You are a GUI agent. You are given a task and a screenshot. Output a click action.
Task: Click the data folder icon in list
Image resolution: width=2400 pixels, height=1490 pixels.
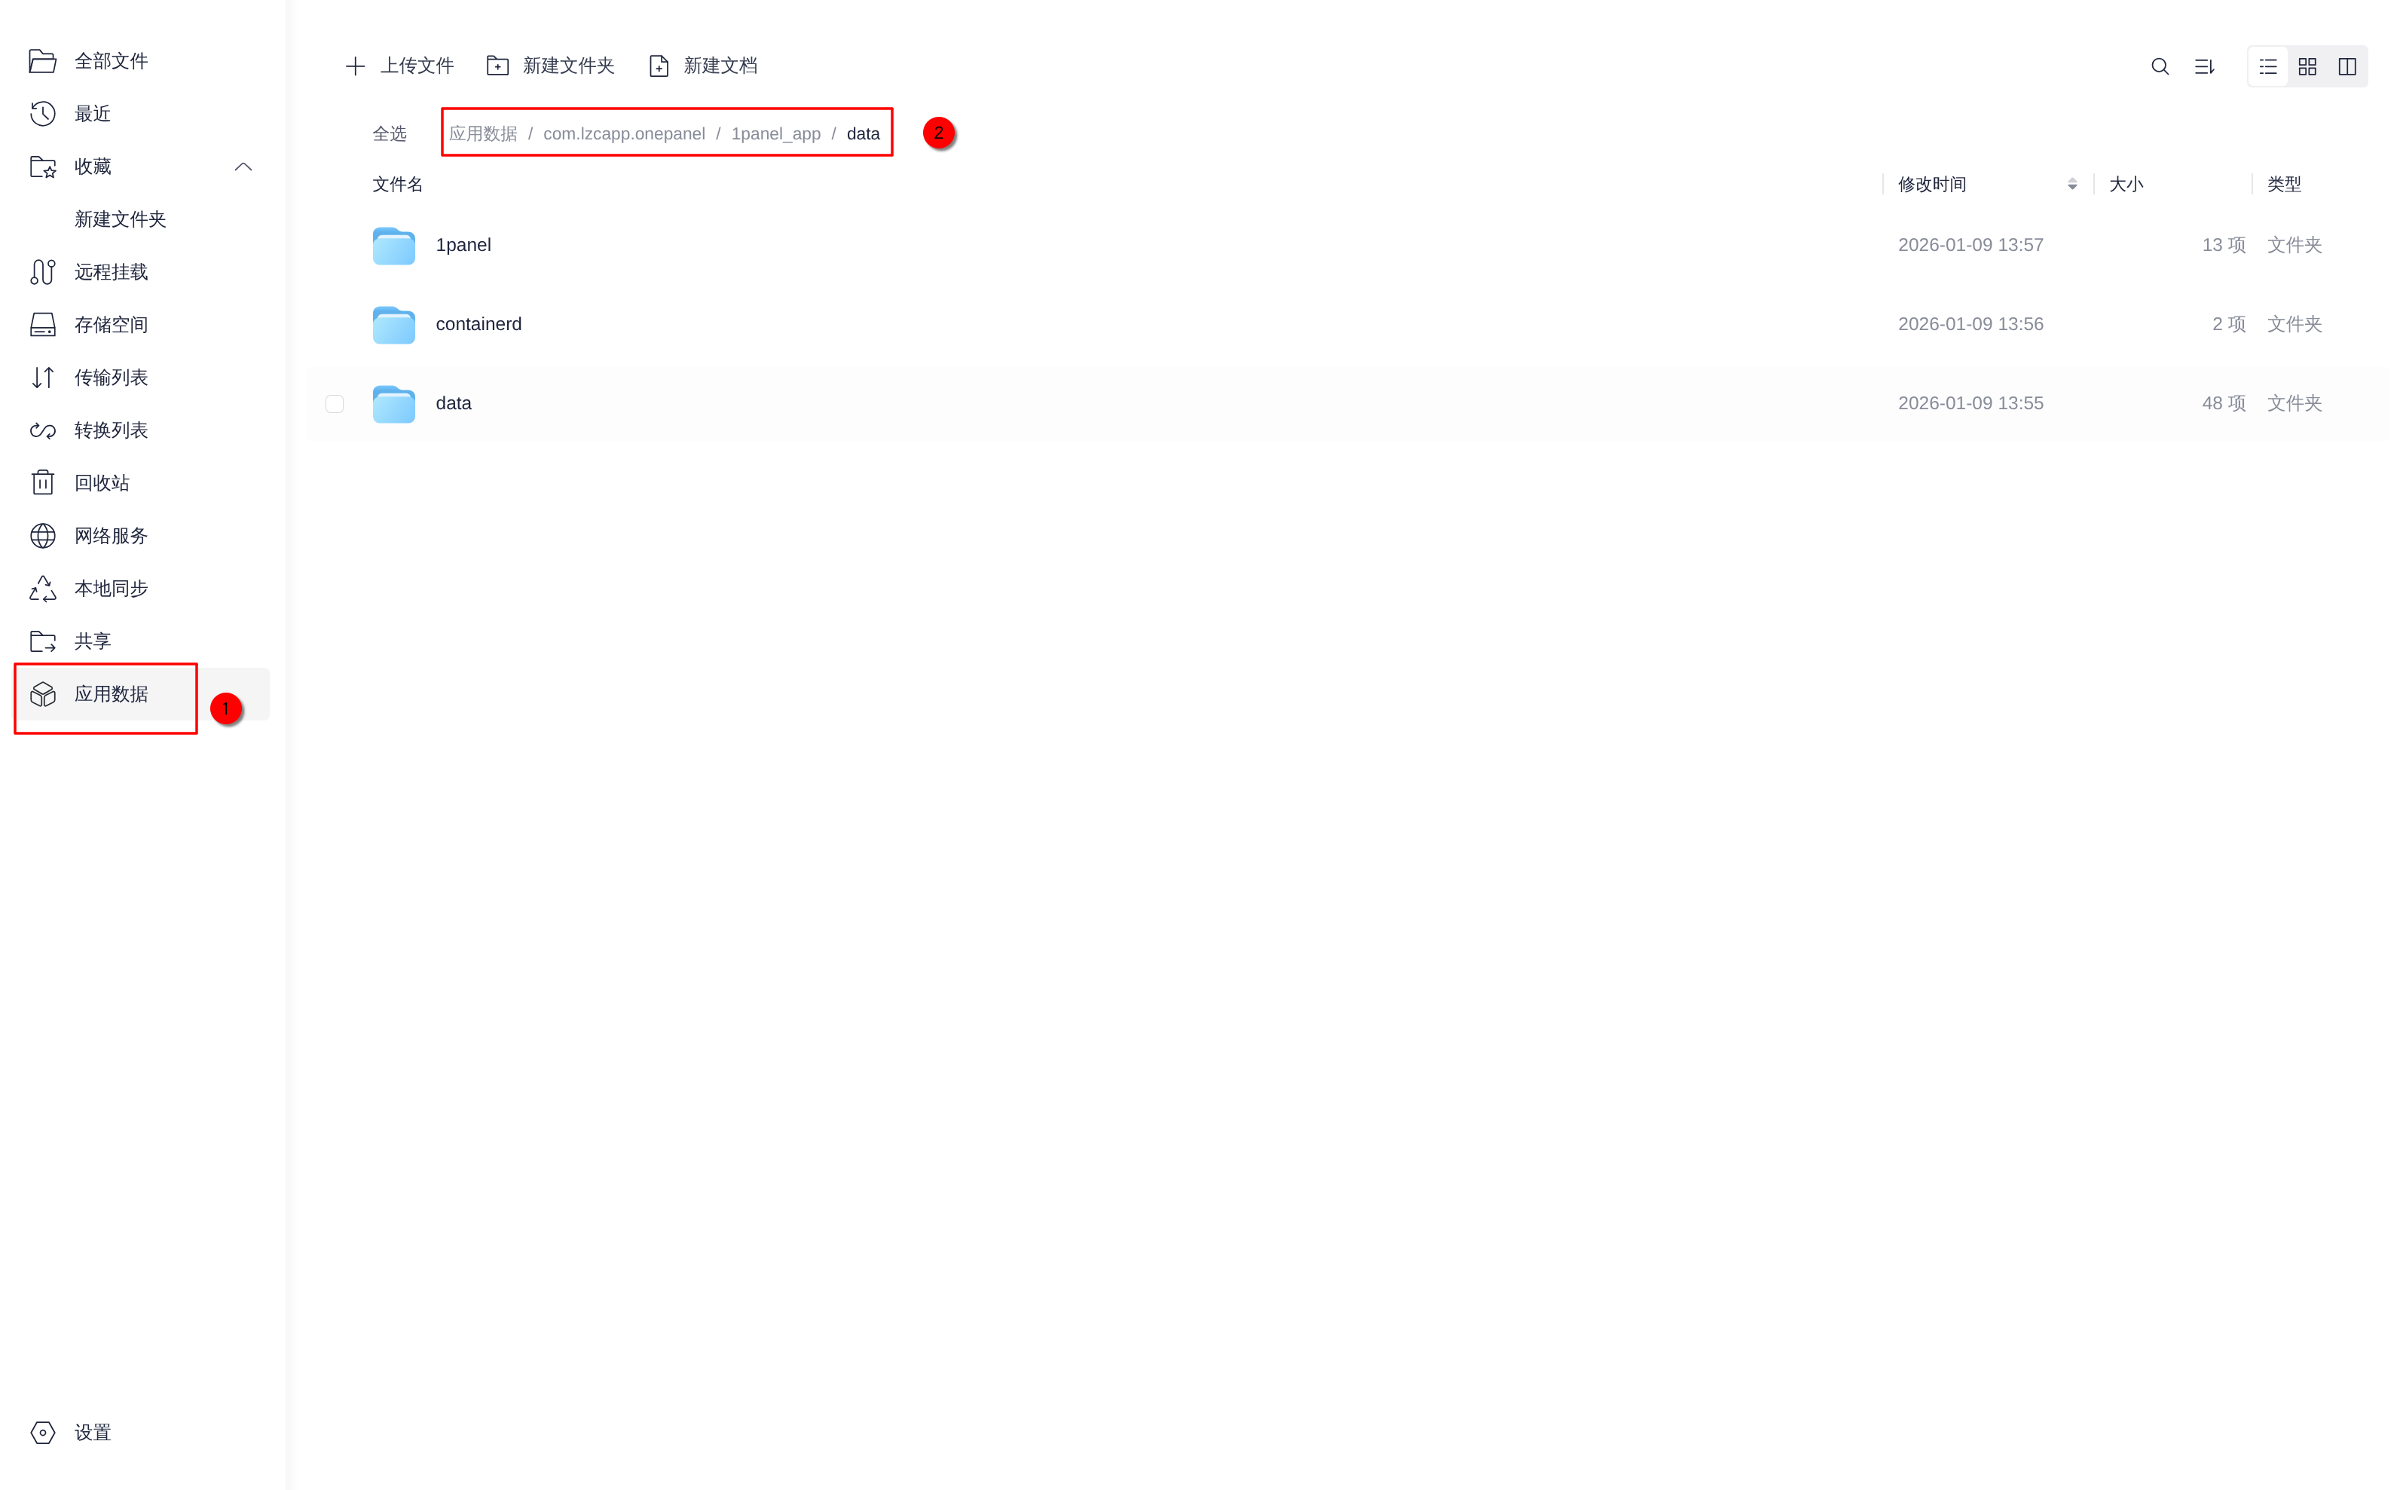coord(394,403)
